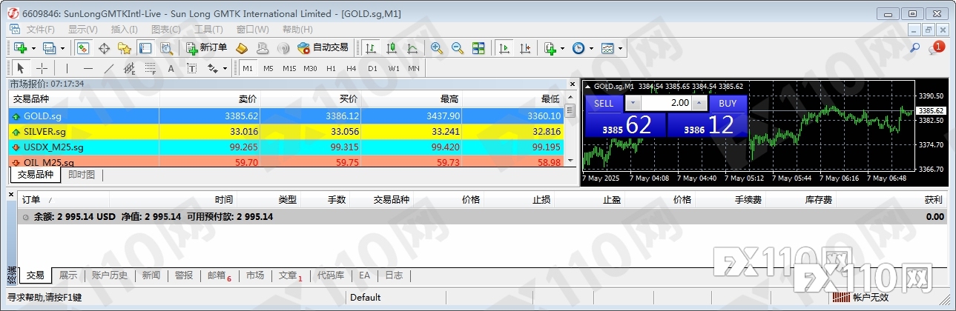956x311 pixels.
Task: Open the Profiles icon
Action: 49,48
